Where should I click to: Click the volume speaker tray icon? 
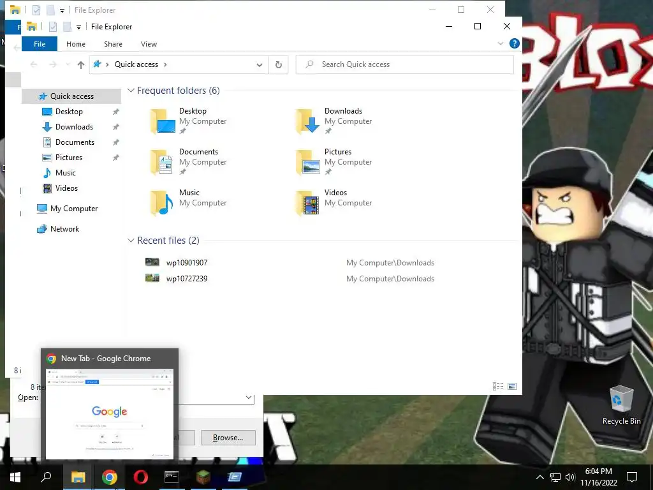pos(570,477)
